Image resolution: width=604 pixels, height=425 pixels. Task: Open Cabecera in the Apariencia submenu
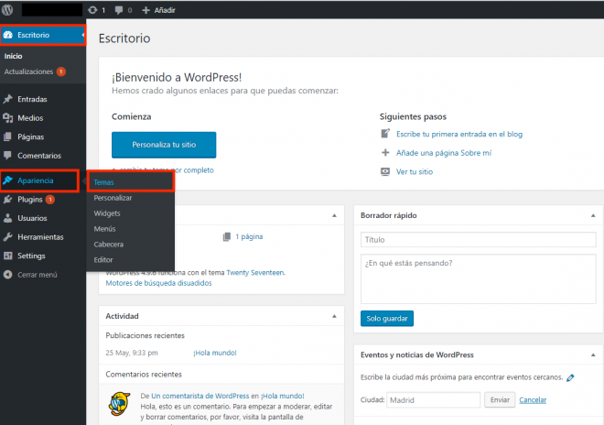click(108, 245)
